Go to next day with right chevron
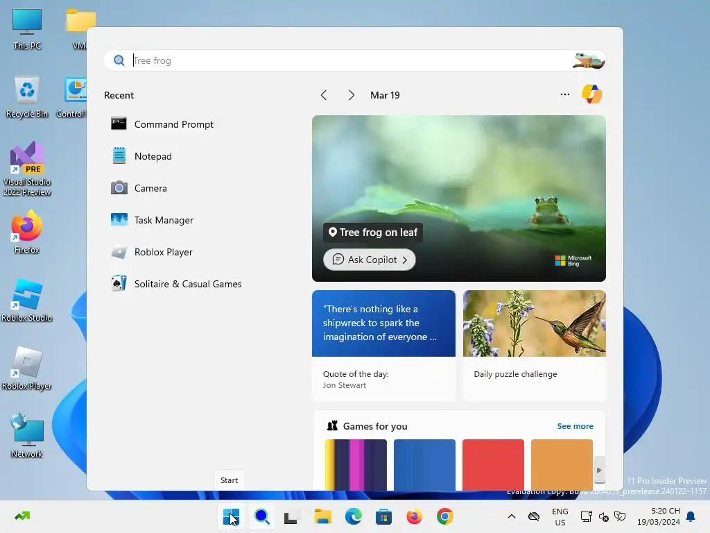710x533 pixels. [x=351, y=95]
